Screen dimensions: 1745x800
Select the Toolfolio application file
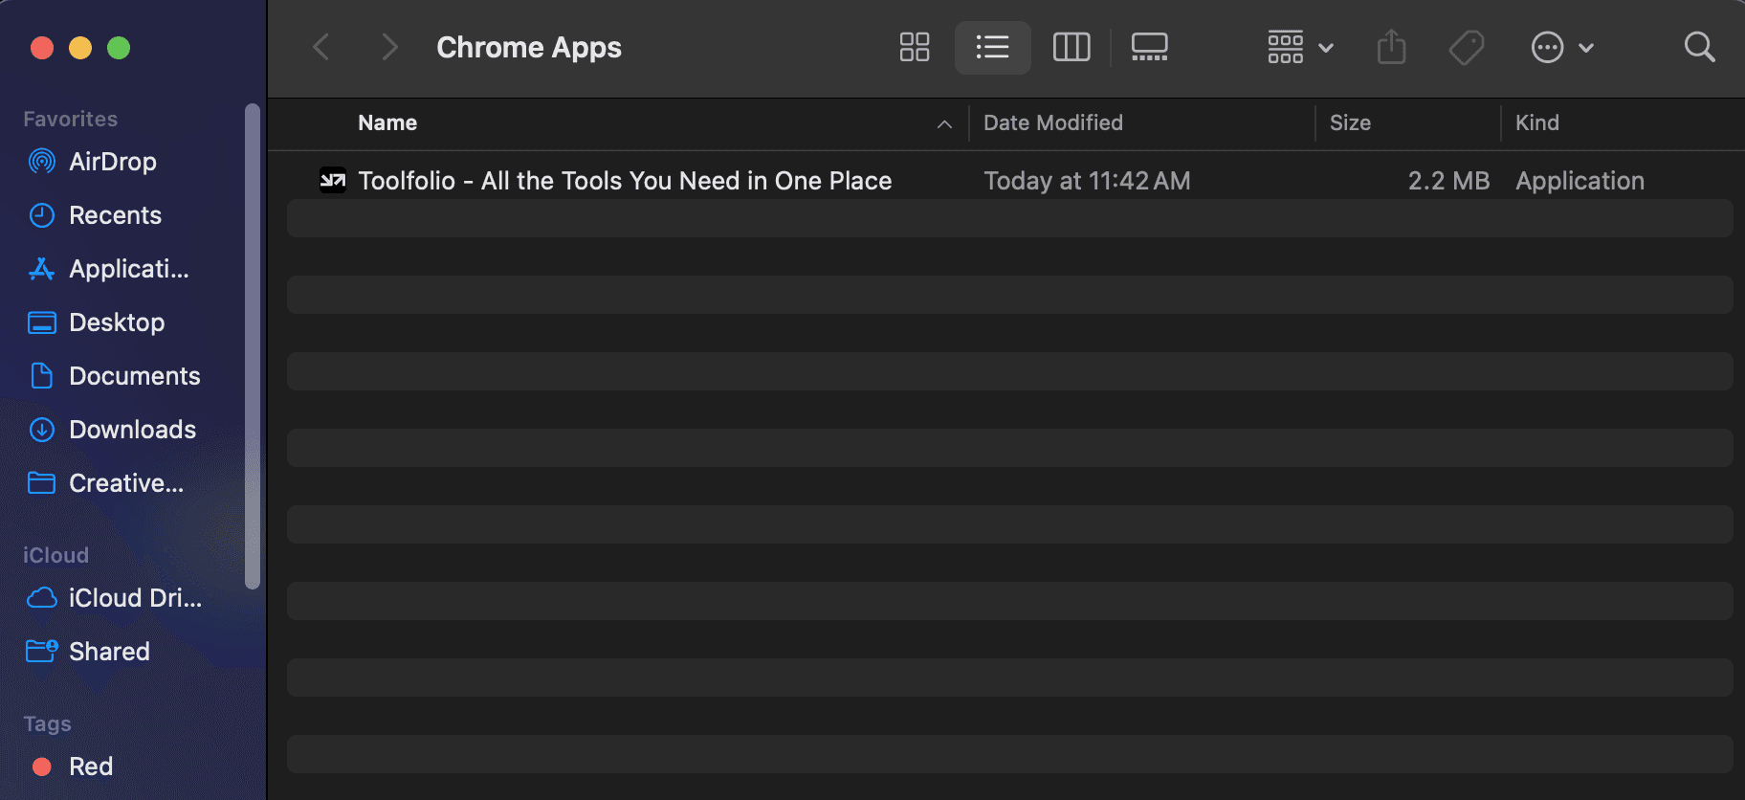pos(624,181)
